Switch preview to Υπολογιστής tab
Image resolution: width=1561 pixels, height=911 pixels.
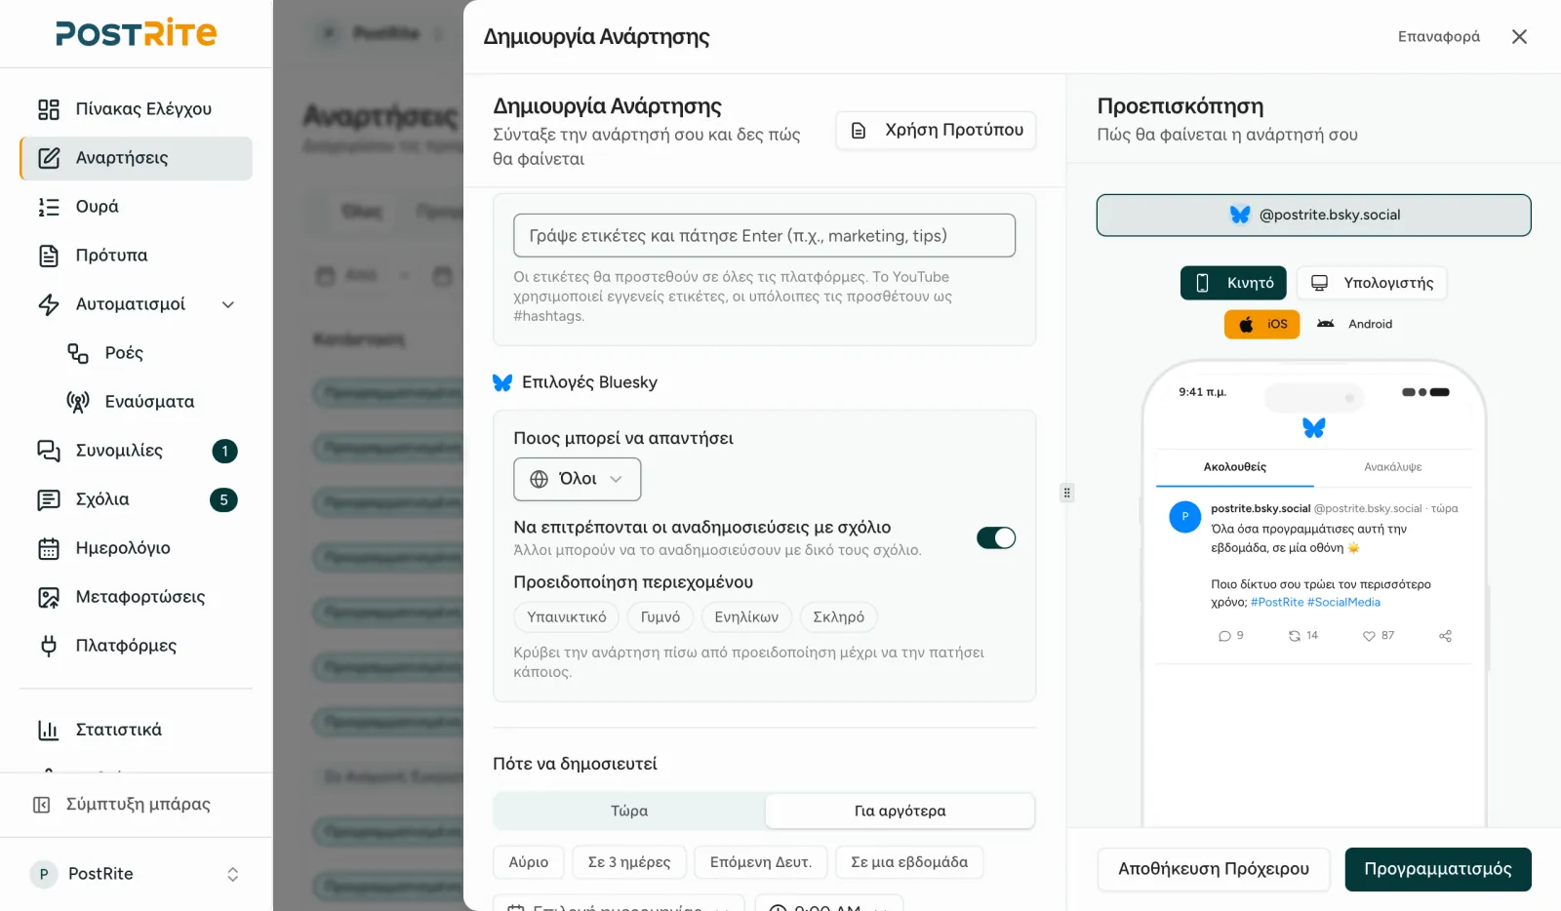(1372, 283)
